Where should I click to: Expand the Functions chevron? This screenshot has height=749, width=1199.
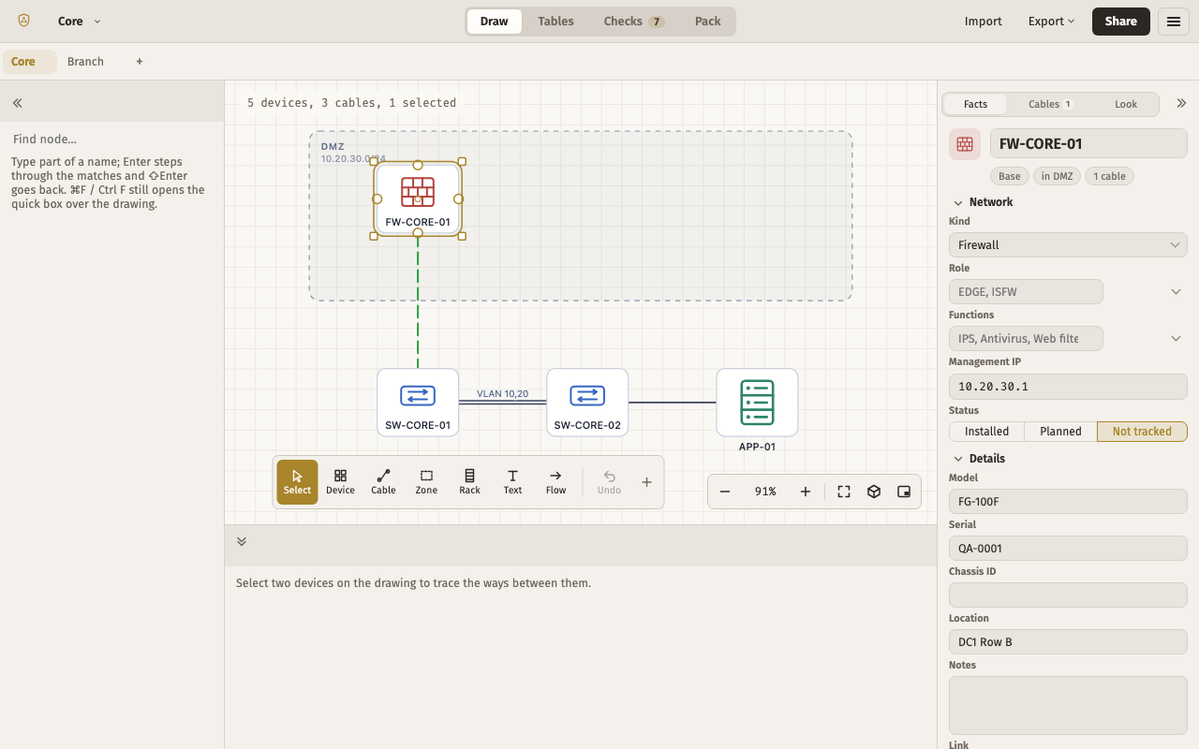pyautogui.click(x=1177, y=339)
